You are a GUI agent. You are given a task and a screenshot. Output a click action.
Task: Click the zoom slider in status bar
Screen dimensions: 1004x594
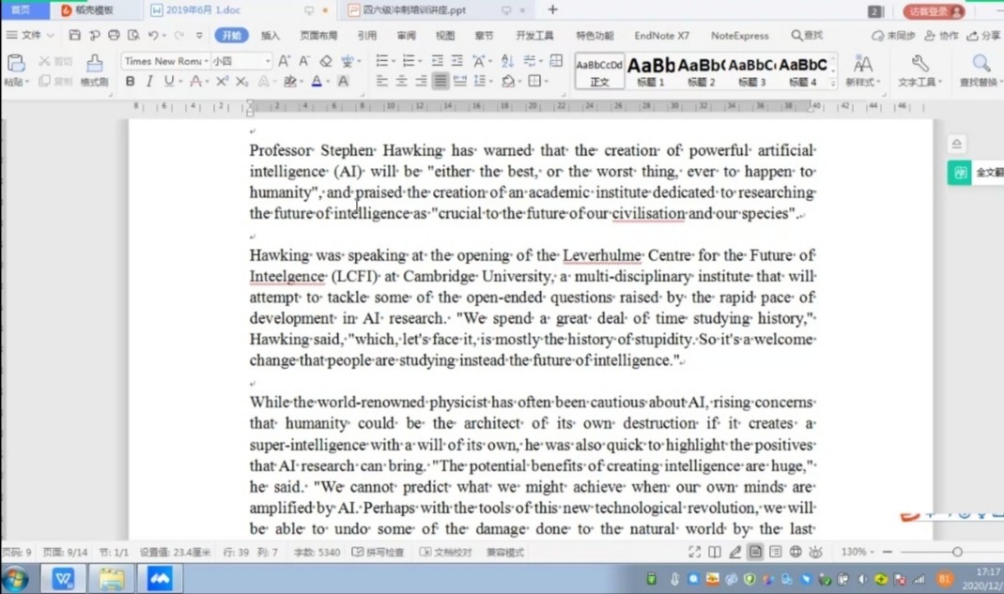(956, 553)
